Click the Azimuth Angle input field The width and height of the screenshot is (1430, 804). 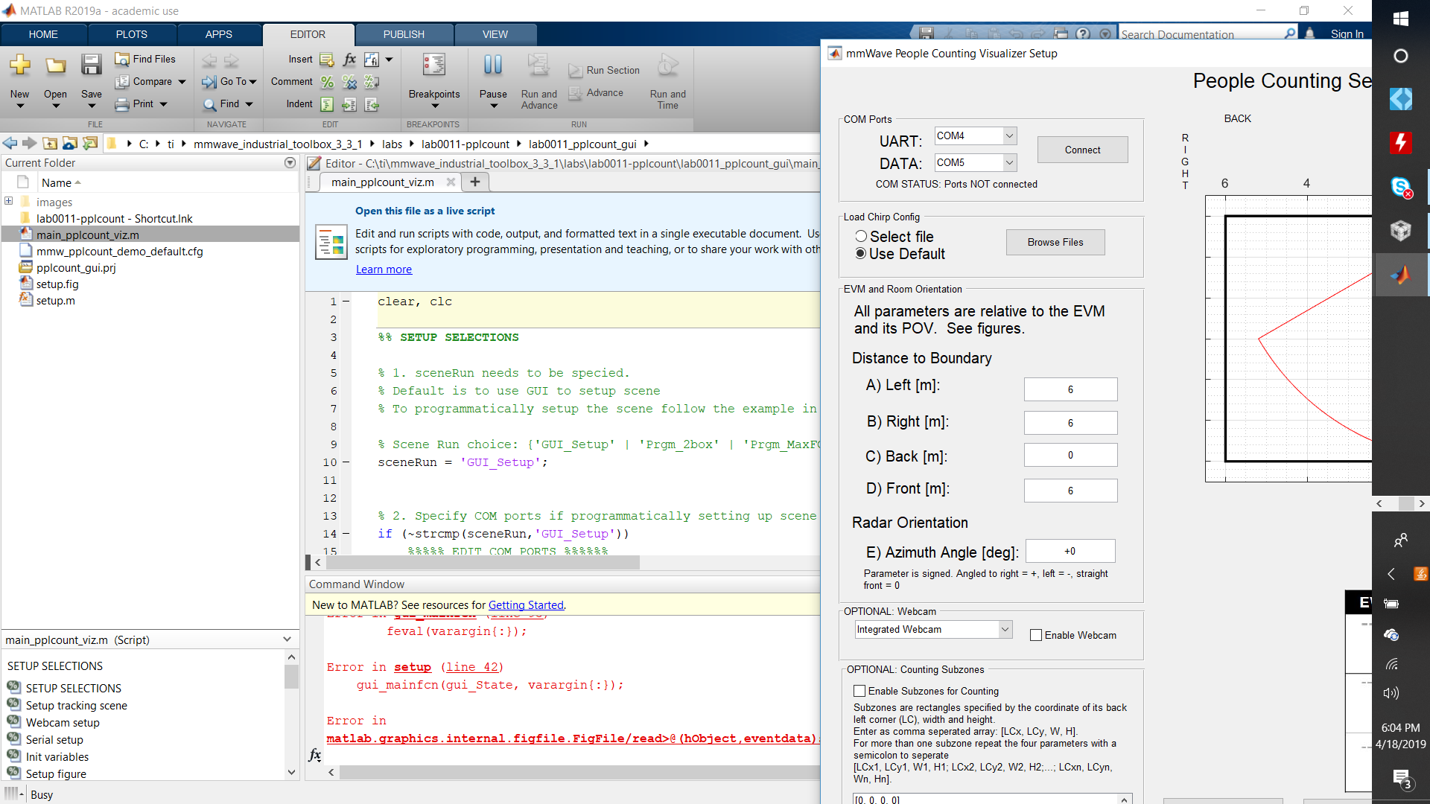[x=1070, y=551]
